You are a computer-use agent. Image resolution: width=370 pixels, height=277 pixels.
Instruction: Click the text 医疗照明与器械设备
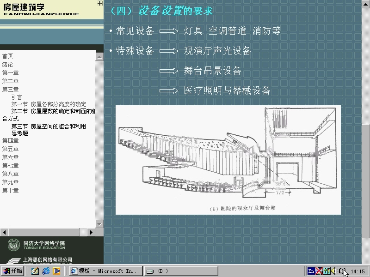pyautogui.click(x=227, y=90)
